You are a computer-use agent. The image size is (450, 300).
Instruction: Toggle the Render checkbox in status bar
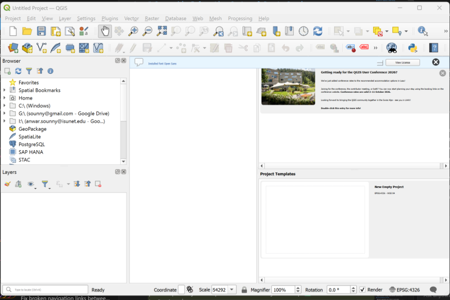pyautogui.click(x=363, y=289)
